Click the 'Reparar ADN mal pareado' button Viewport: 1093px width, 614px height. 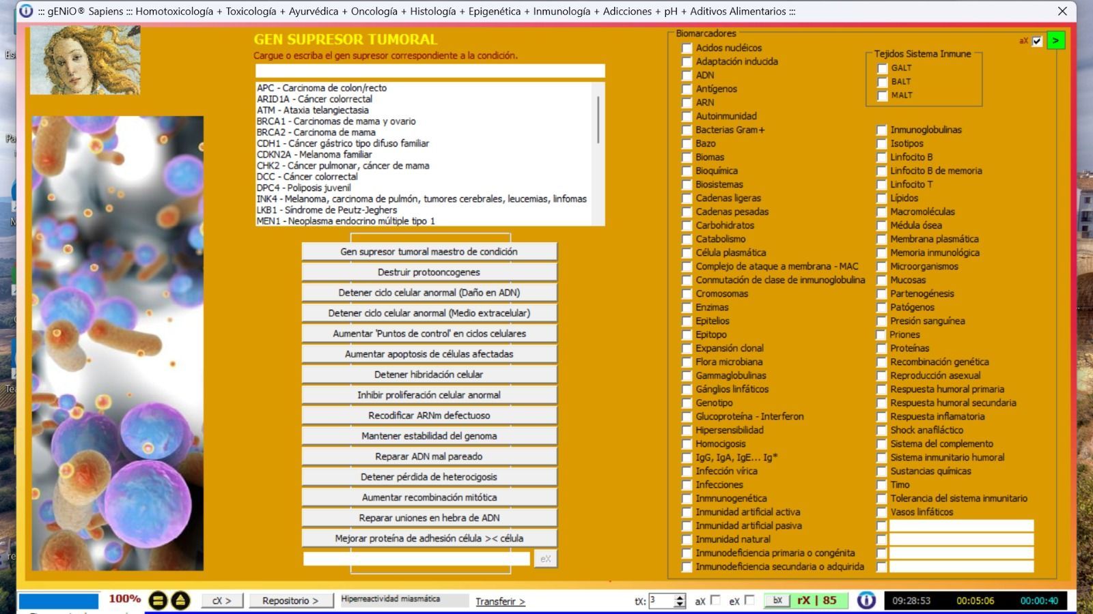[429, 456]
